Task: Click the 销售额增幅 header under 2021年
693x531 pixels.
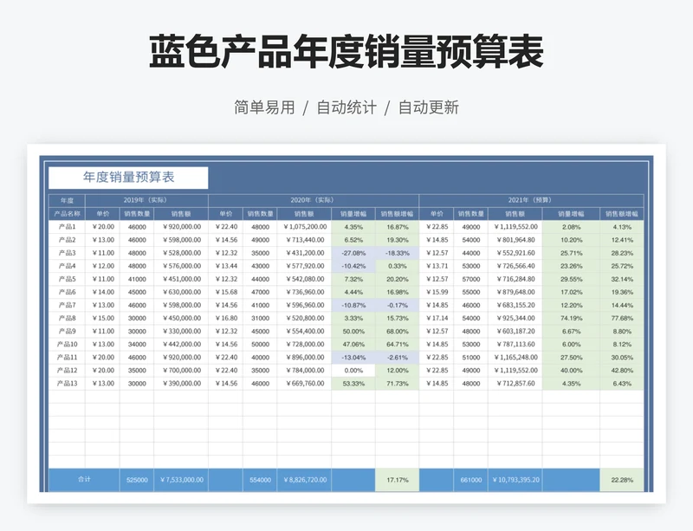Action: coord(622,214)
